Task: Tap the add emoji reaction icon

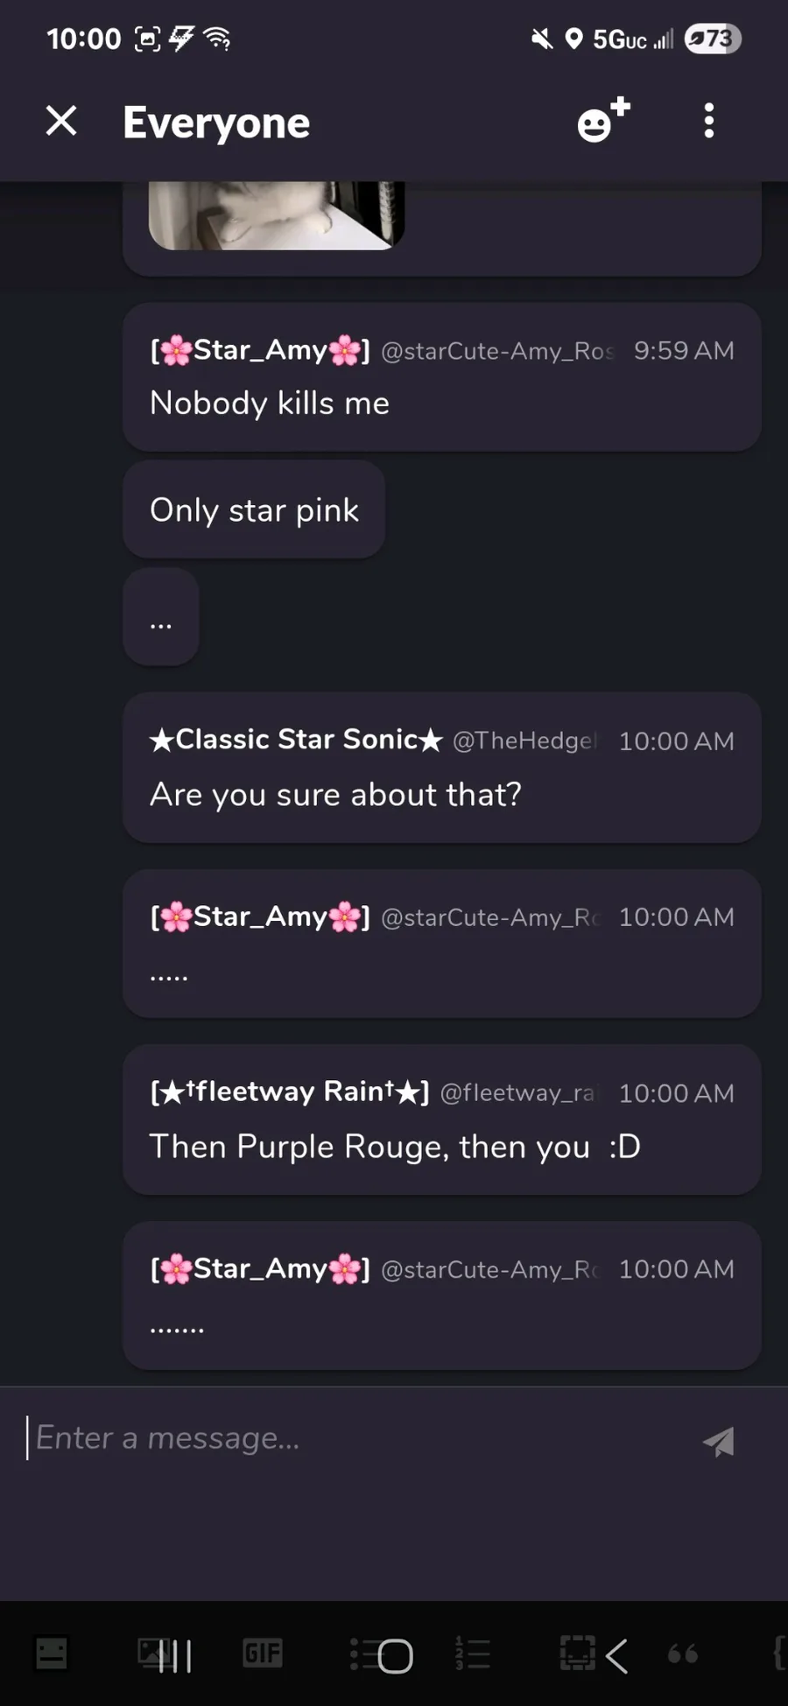Action: click(x=602, y=121)
